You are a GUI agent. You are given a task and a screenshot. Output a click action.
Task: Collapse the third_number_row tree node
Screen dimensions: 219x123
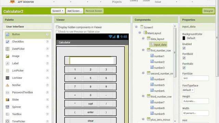(143, 96)
